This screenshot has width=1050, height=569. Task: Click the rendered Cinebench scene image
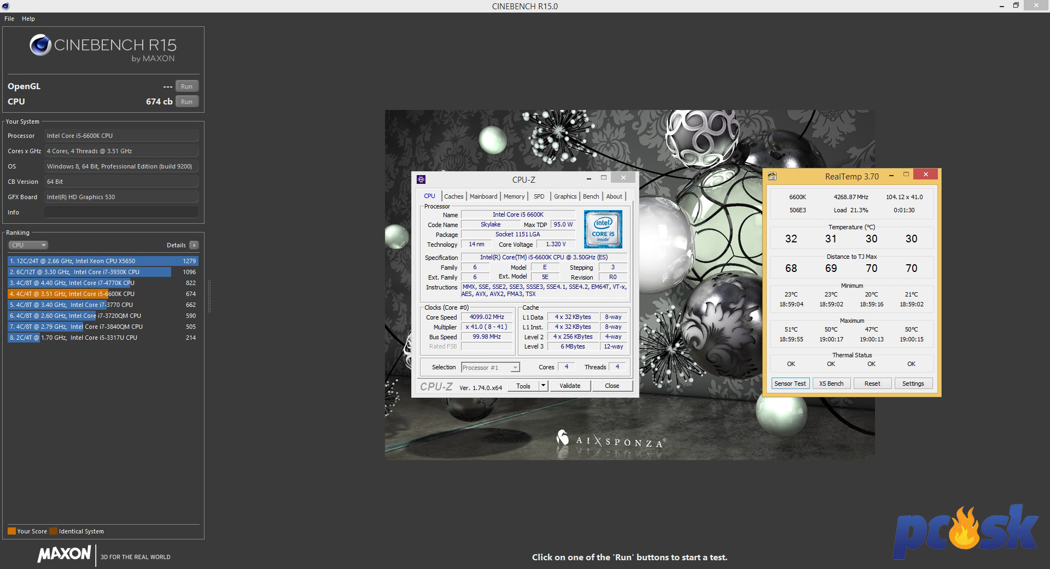click(x=629, y=285)
